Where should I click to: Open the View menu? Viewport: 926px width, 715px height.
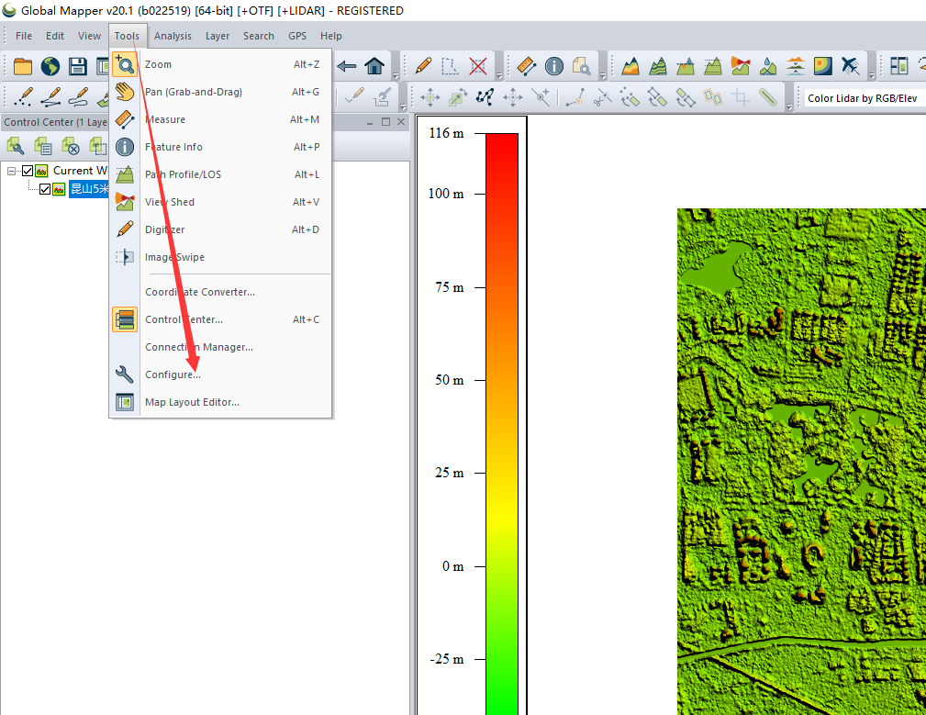[x=89, y=36]
